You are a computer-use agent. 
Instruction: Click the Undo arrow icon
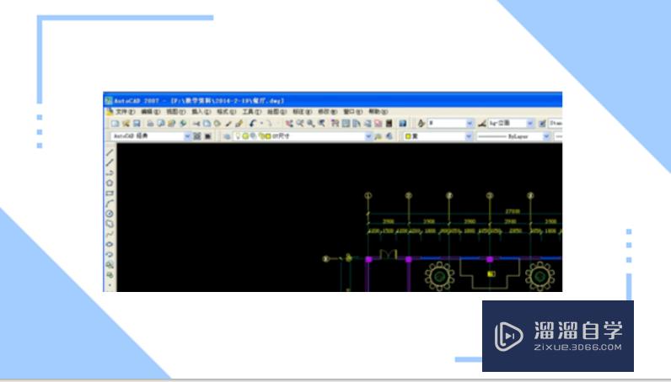(x=253, y=124)
